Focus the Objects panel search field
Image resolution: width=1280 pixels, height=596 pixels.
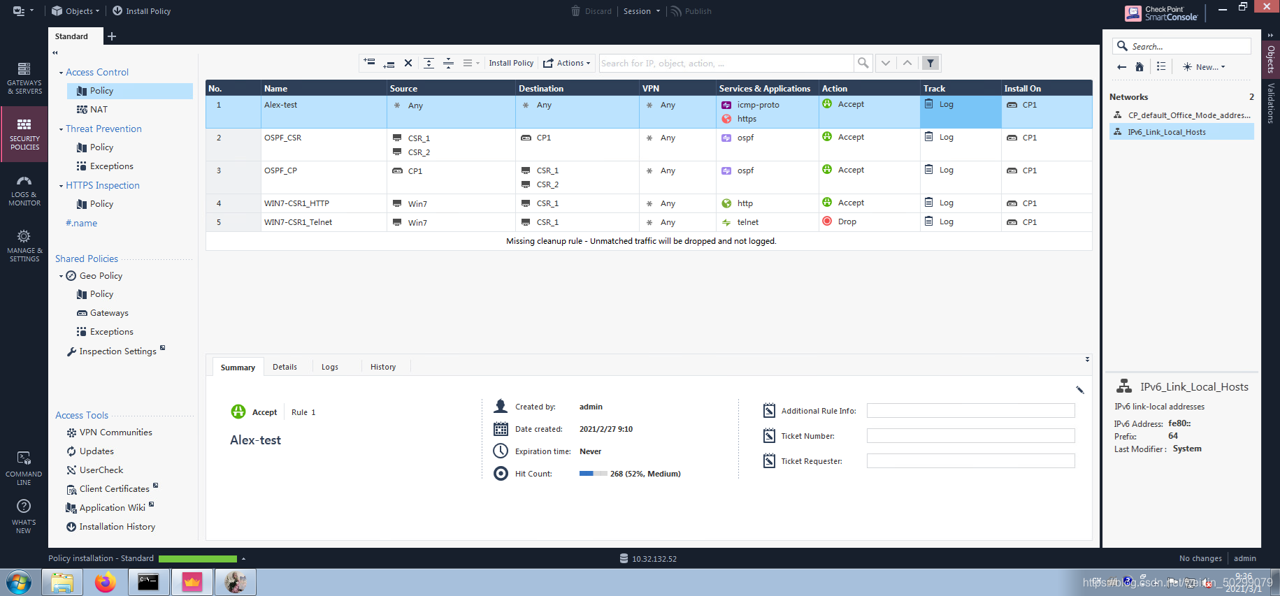click(1181, 46)
